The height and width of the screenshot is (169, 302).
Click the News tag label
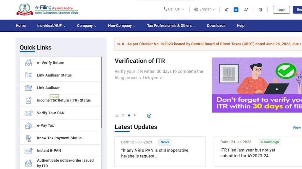point(165,142)
